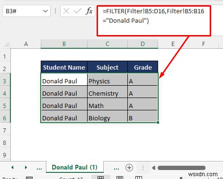The width and height of the screenshot is (223, 179).
Task: Go to previous sheet tab arrow
Action: click(12, 167)
